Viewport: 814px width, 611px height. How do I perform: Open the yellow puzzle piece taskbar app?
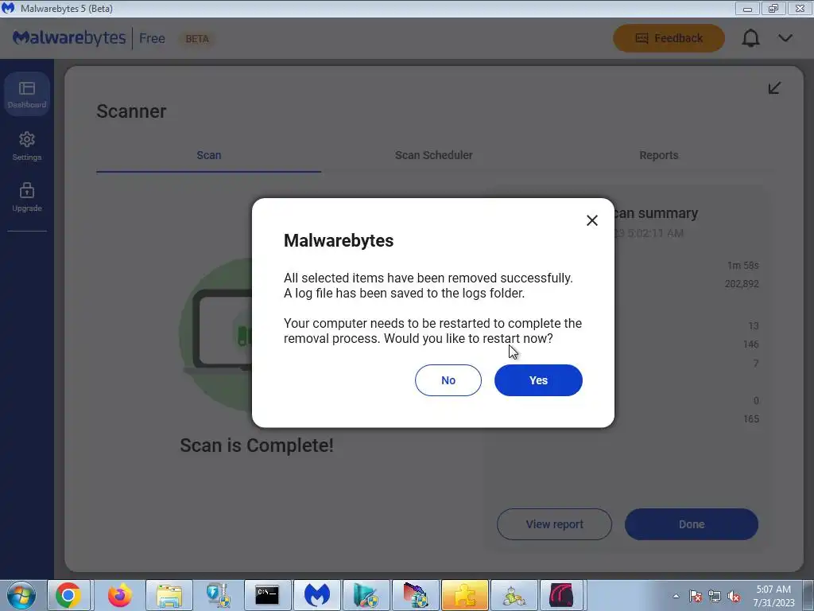[464, 595]
